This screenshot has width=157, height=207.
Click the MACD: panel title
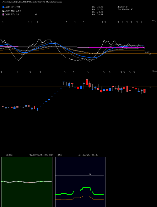(x=9, y=155)
